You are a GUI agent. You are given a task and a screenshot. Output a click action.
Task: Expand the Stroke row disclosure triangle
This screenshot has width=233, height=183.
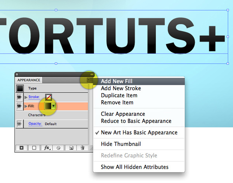tap(26, 97)
